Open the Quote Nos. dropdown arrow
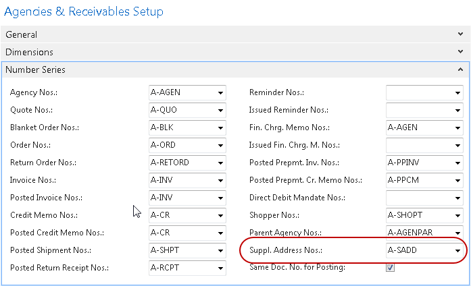Image resolution: width=471 pixels, height=286 pixels. tap(220, 110)
